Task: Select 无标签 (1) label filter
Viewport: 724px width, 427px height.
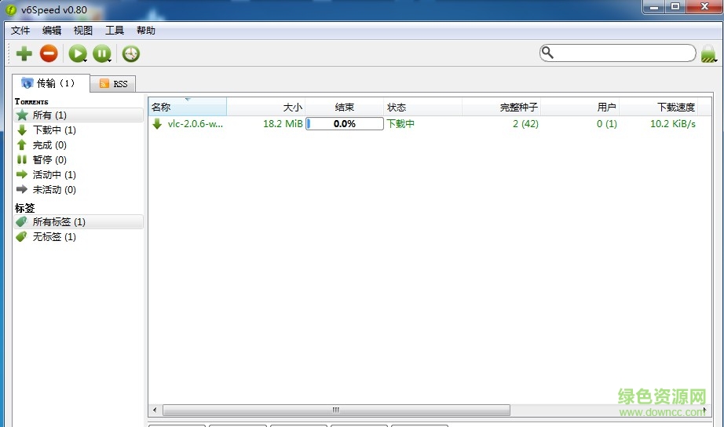Action: coord(79,237)
